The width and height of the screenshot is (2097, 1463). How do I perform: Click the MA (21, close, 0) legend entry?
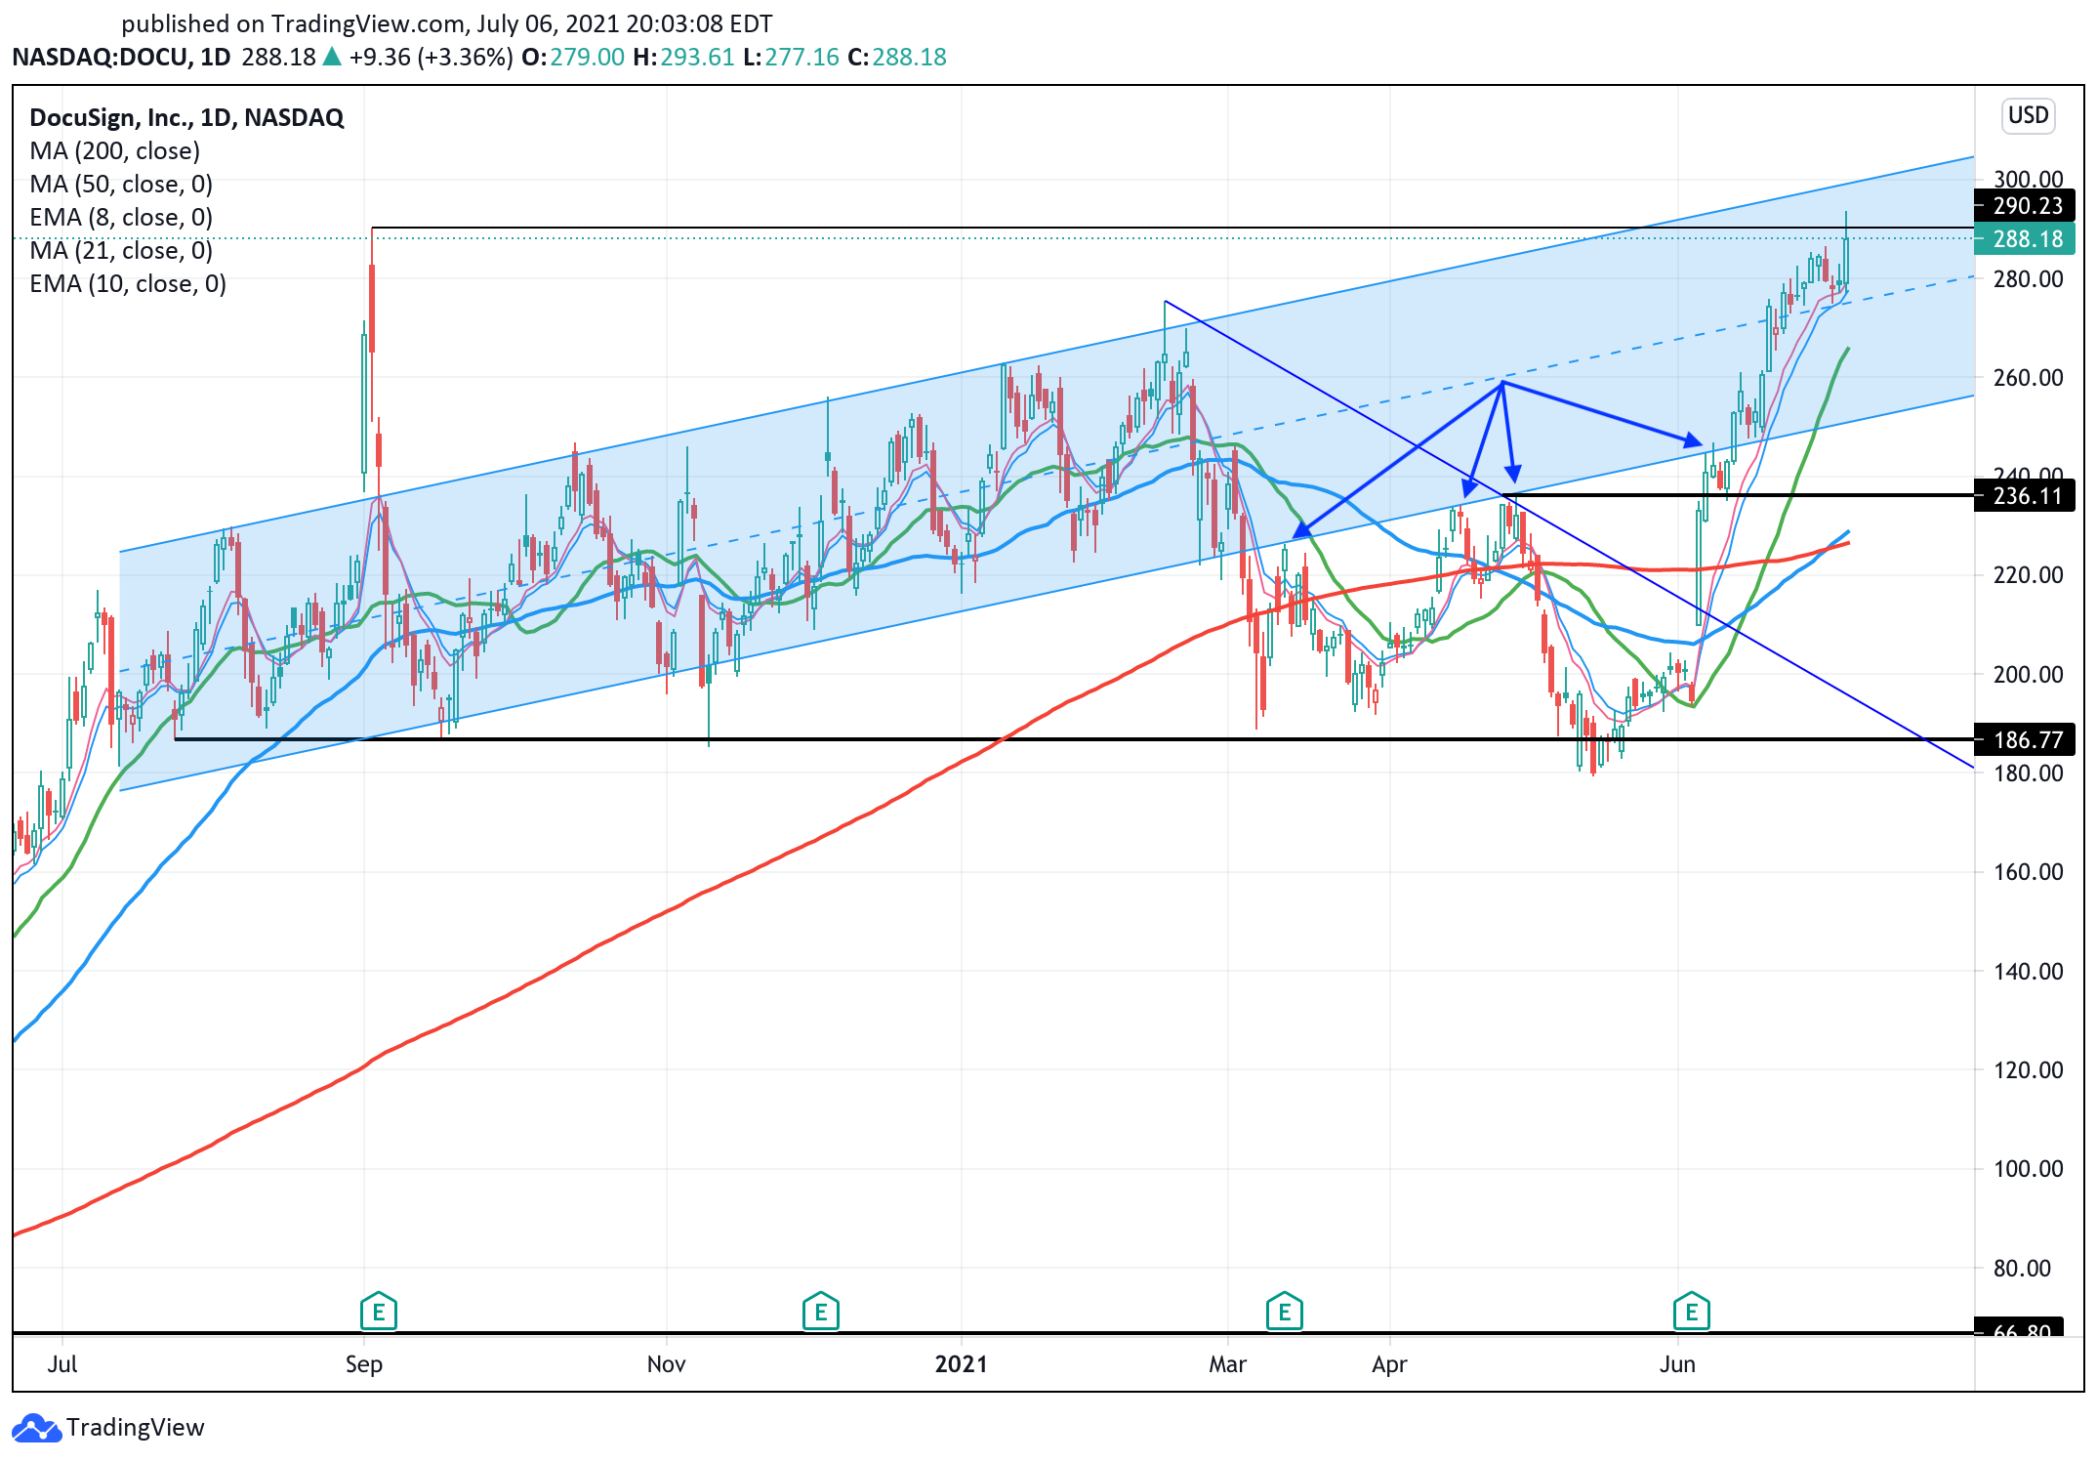pyautogui.click(x=120, y=250)
